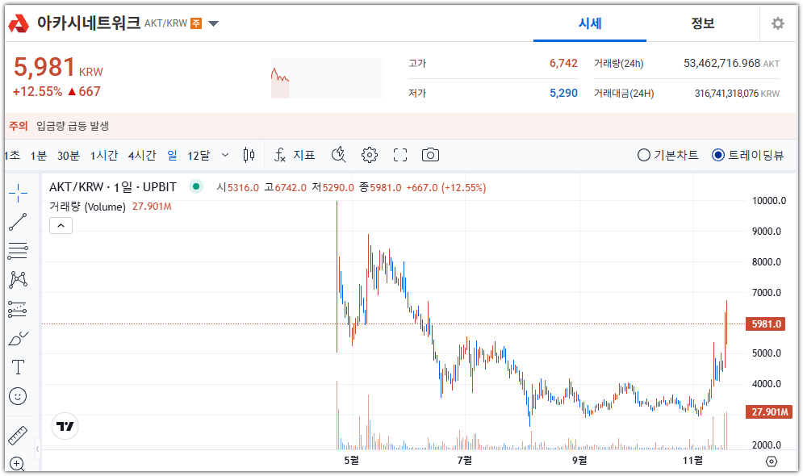Click the 입금량 급등 발생 caution notice
Viewport: 803px width, 476px height.
(72, 126)
